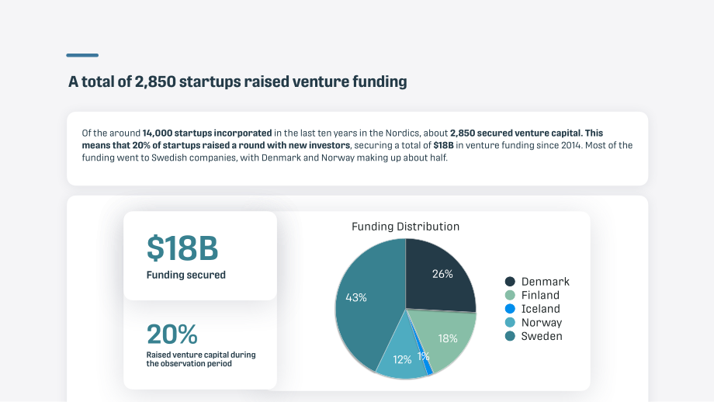Click the Denmark legend label
The width and height of the screenshot is (714, 402).
[545, 282]
